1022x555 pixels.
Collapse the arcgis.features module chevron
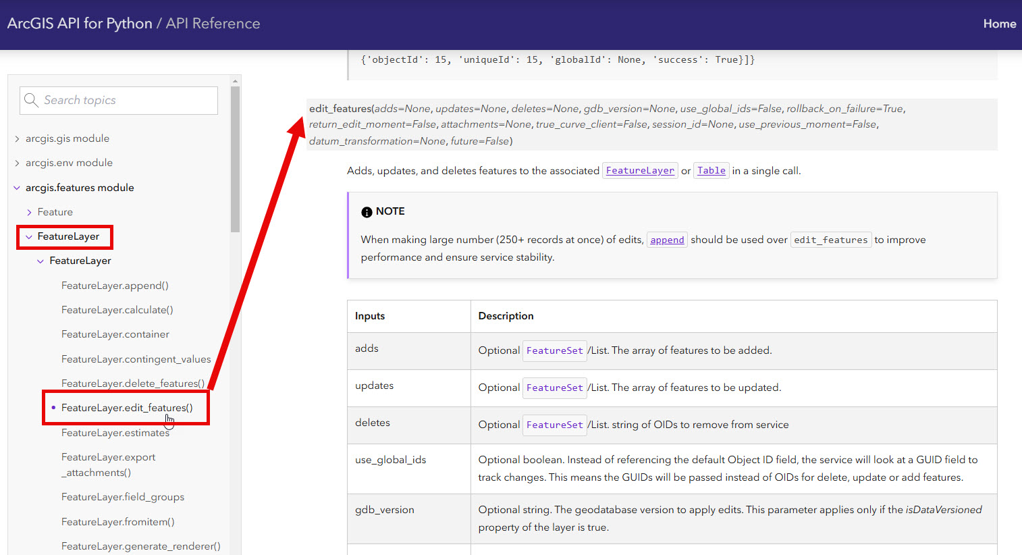tap(17, 187)
